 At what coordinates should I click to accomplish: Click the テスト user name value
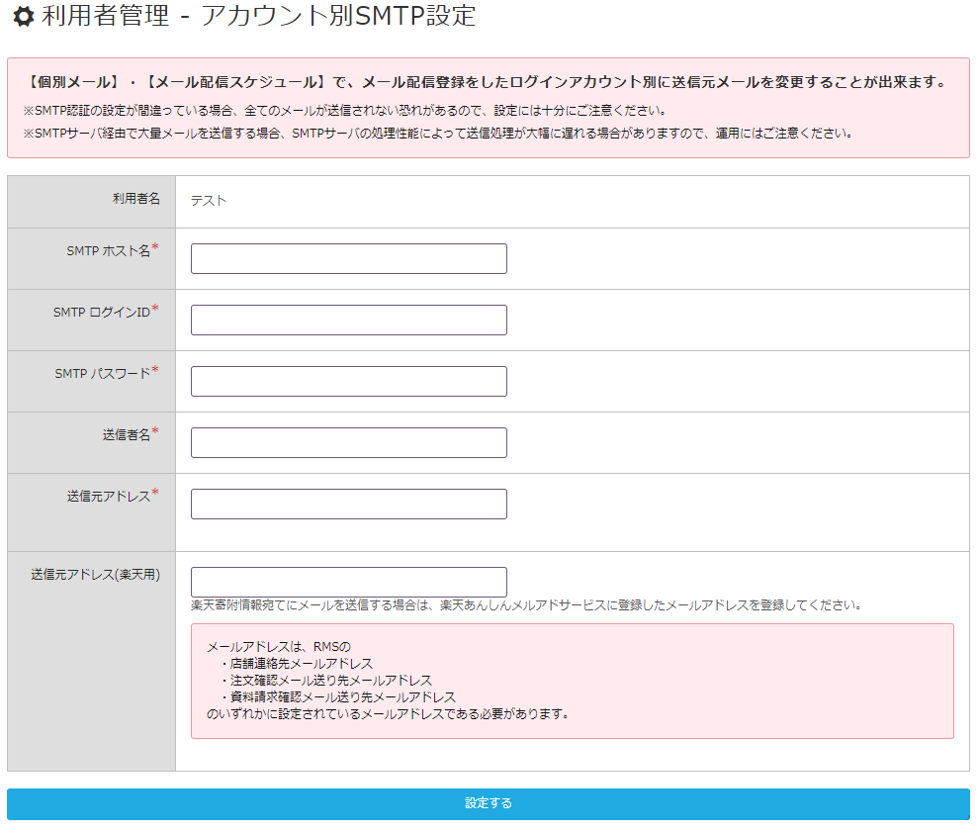[x=209, y=201]
